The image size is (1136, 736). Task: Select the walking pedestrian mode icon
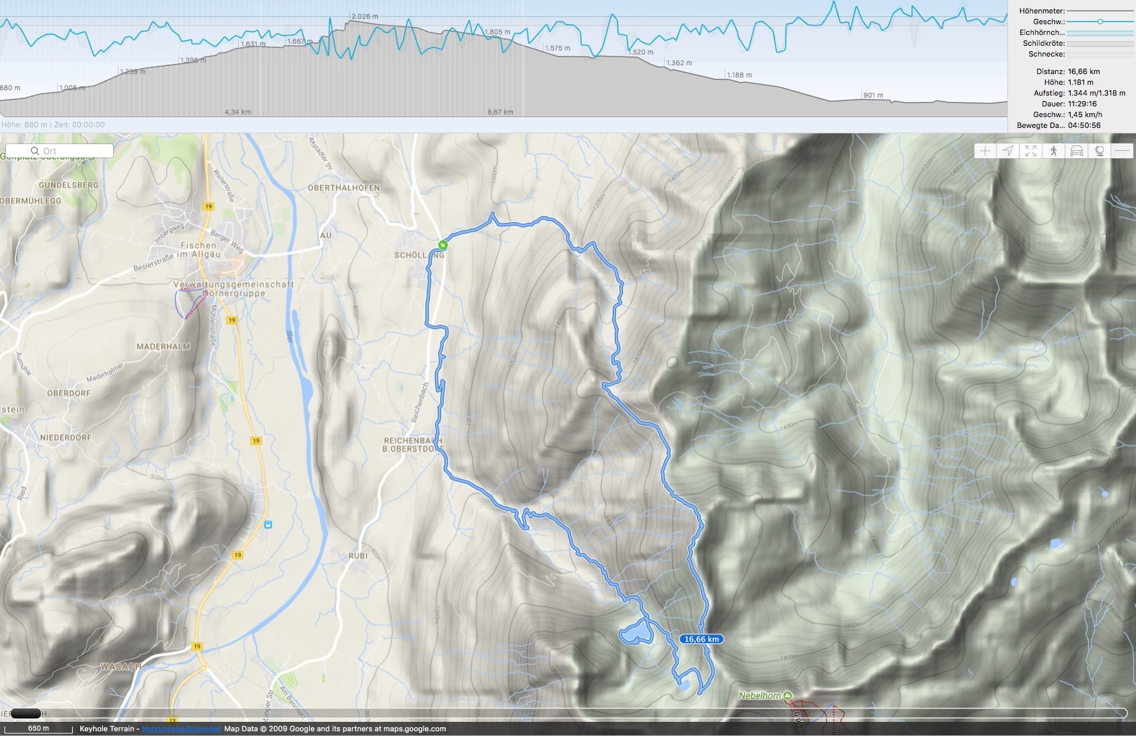point(1053,151)
